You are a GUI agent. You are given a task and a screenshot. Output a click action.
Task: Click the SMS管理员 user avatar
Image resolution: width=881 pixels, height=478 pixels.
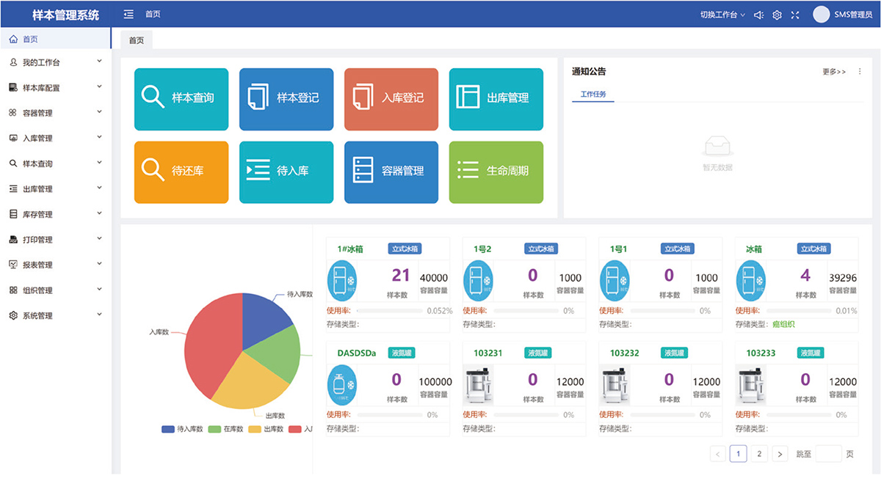[x=822, y=15]
